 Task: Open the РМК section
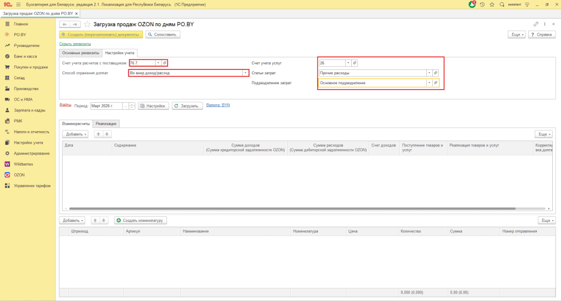18,121
